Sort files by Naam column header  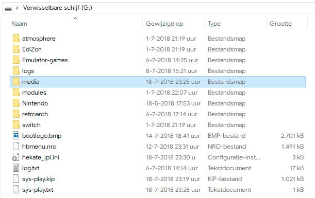click(19, 24)
